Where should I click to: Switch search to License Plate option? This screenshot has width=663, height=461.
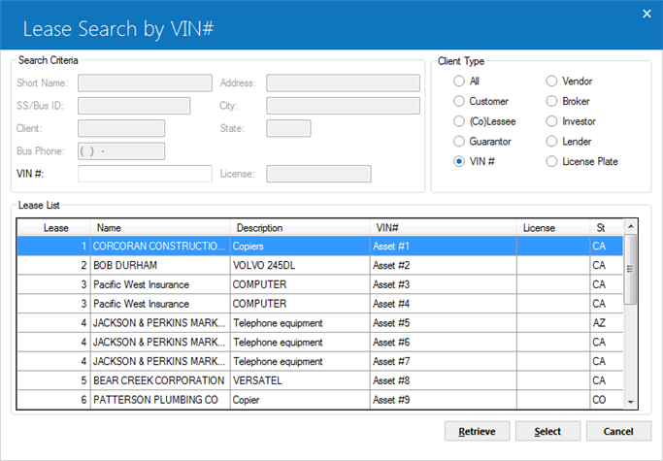point(551,161)
